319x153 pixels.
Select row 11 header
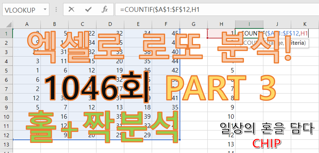click(x=6, y=126)
